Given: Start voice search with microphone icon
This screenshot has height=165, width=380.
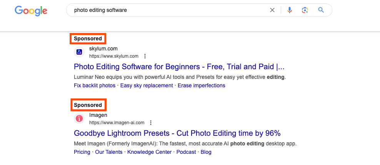Looking at the screenshot, I should pos(289,10).
